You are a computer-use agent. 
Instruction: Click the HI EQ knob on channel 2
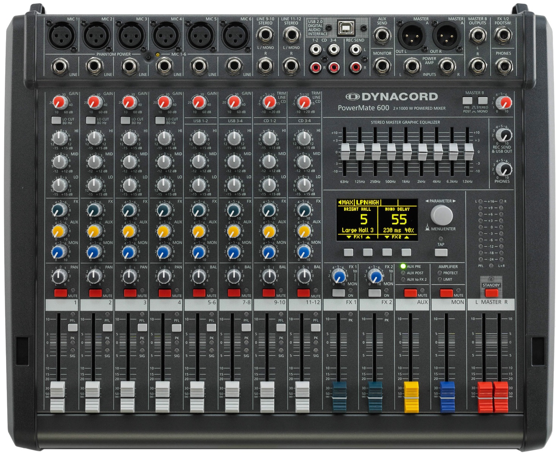[95, 138]
